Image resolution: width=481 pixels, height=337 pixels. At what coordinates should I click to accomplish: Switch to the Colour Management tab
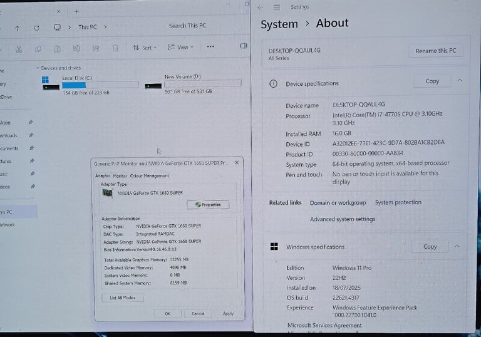click(150, 176)
